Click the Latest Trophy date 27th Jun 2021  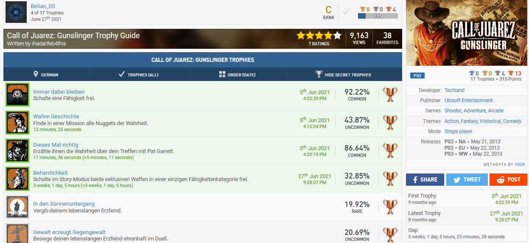click(x=507, y=213)
